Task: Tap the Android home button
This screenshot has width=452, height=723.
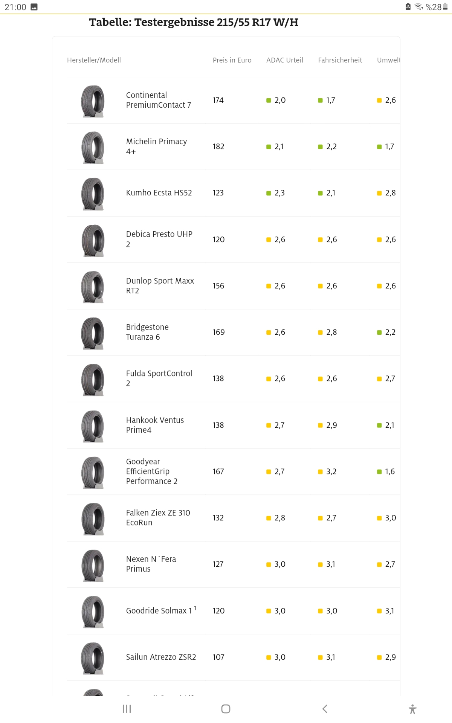Action: point(226,709)
